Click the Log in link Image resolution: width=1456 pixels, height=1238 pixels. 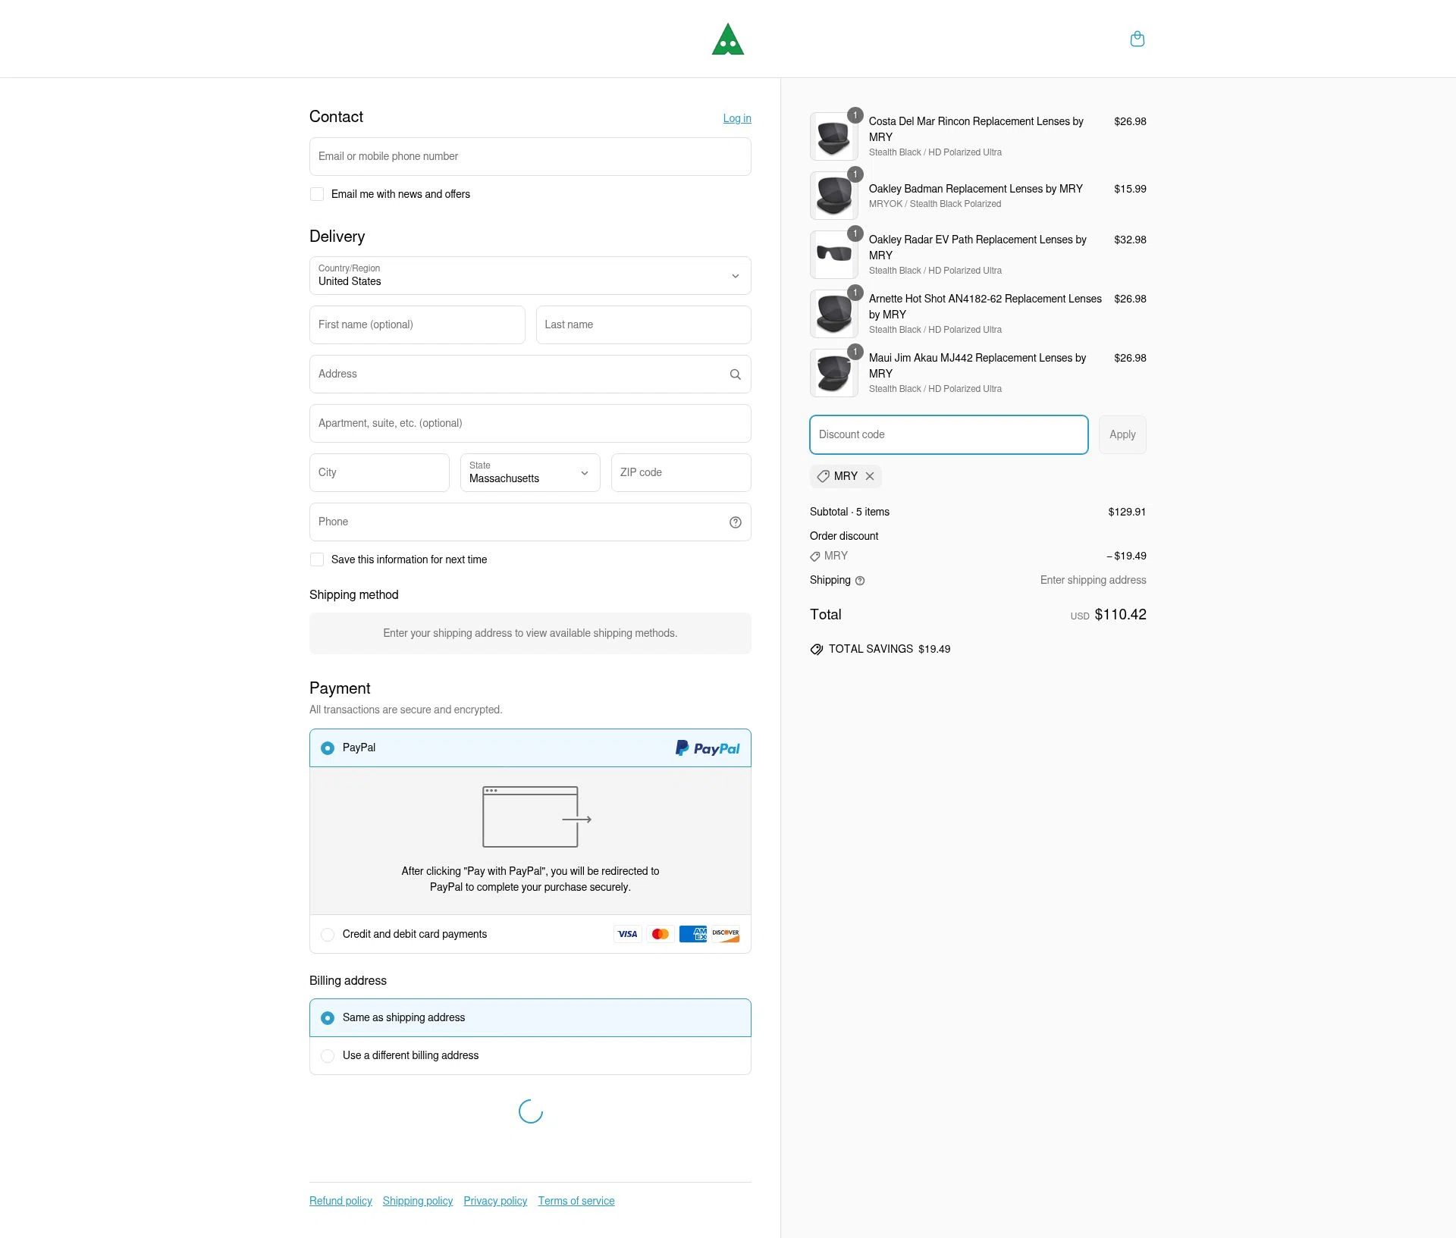tap(736, 118)
